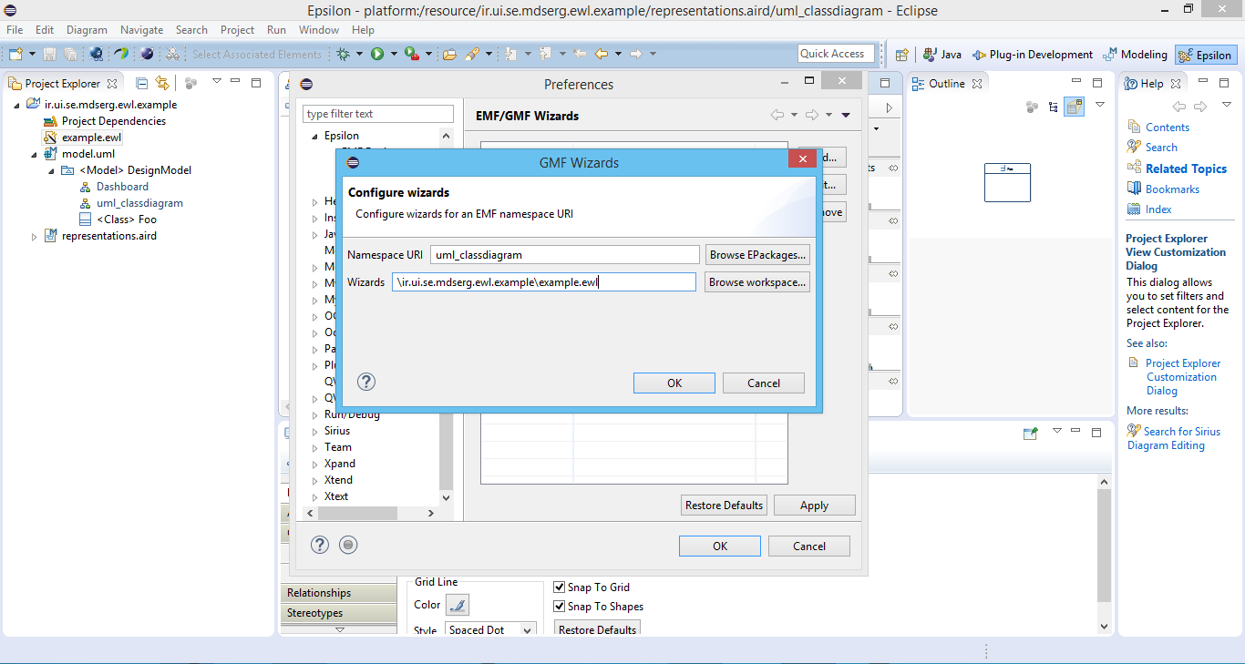Switch to the Modeling perspective

click(x=1135, y=55)
